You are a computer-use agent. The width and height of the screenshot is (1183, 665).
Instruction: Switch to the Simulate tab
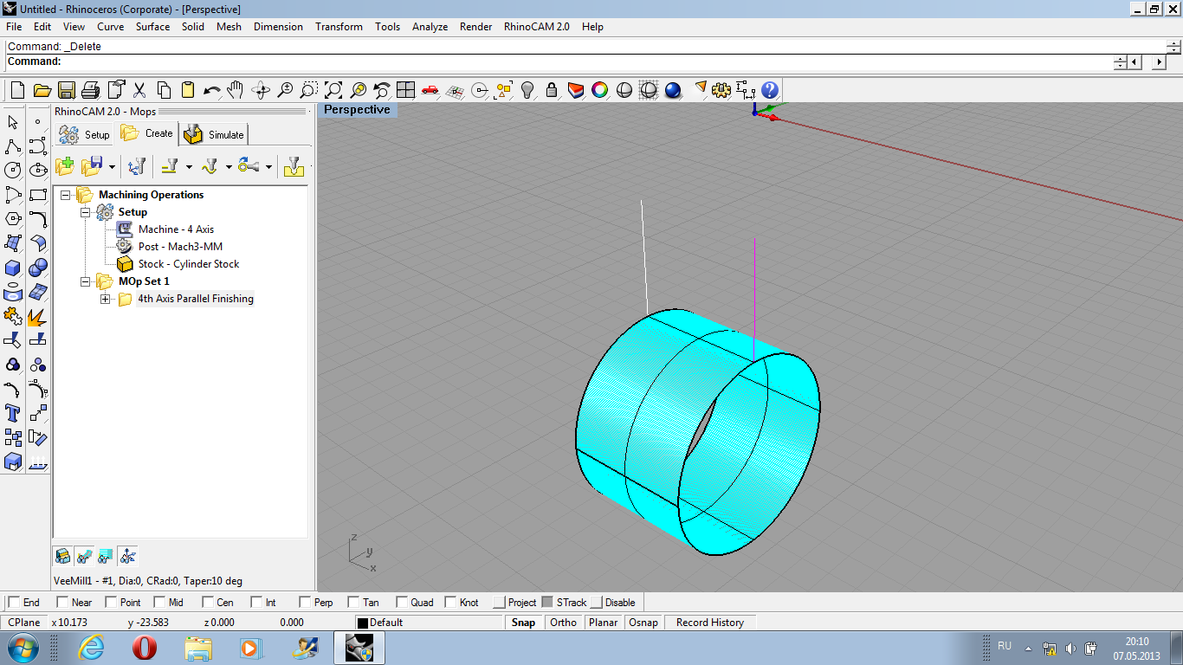[216, 134]
